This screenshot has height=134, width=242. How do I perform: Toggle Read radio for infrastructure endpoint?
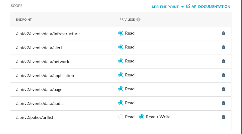click(121, 33)
